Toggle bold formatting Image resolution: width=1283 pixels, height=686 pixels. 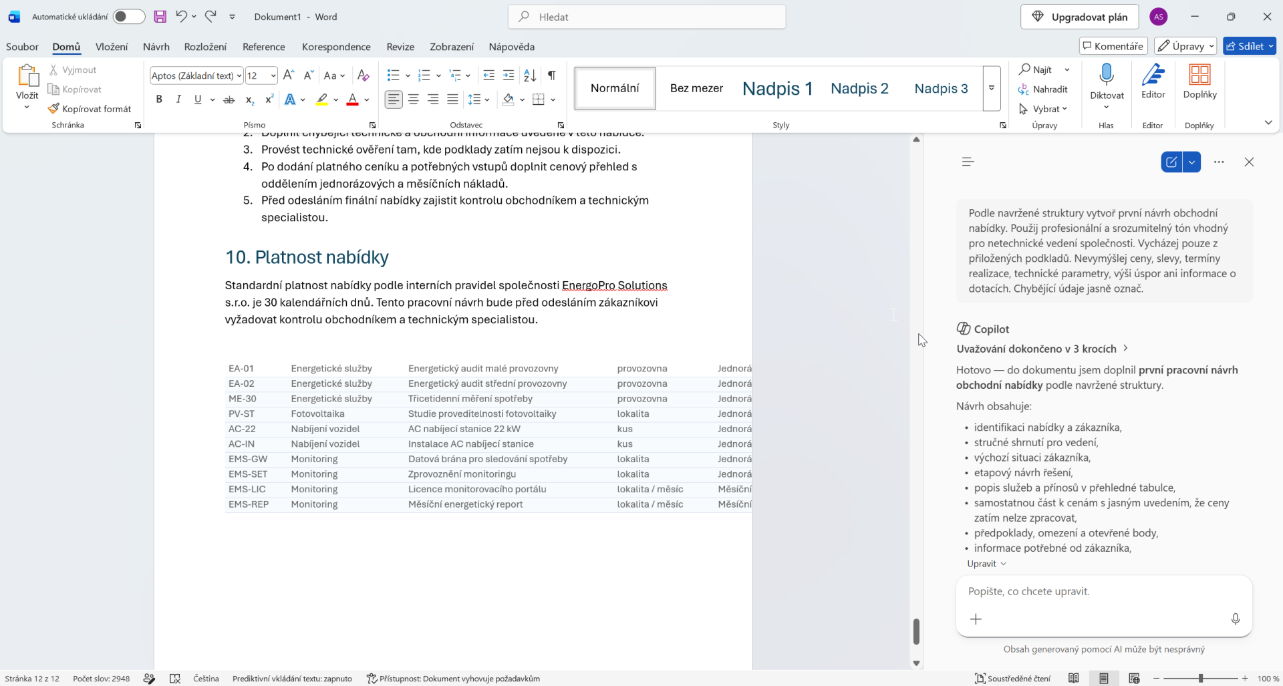159,100
